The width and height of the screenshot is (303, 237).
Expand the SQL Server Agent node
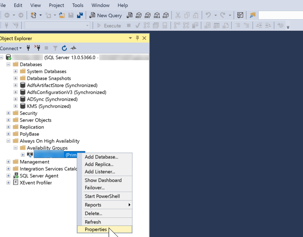(8, 176)
